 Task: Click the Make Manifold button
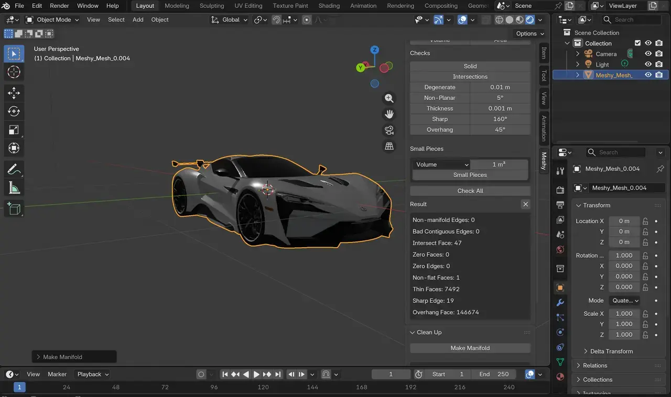click(x=470, y=348)
